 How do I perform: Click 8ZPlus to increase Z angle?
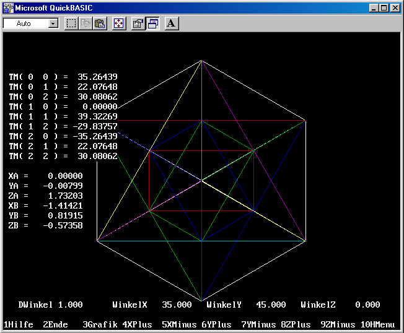point(299,324)
